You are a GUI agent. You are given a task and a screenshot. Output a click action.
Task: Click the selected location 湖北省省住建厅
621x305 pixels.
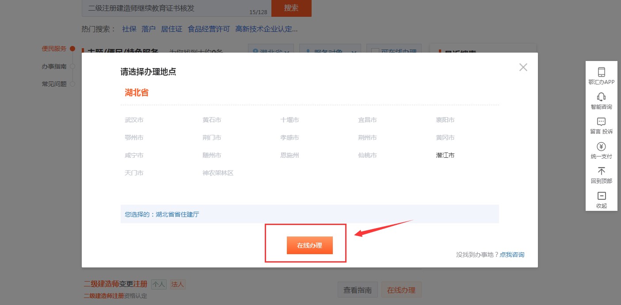coord(177,214)
